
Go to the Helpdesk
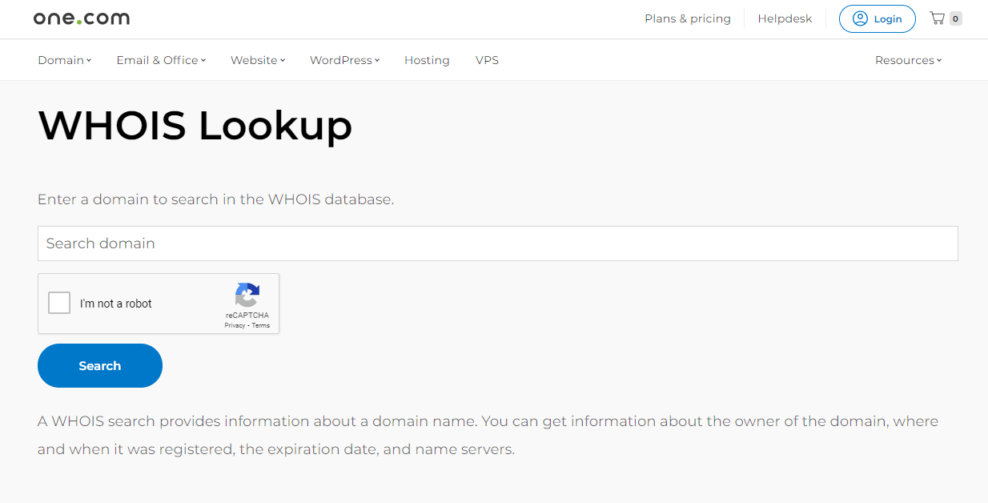point(784,18)
